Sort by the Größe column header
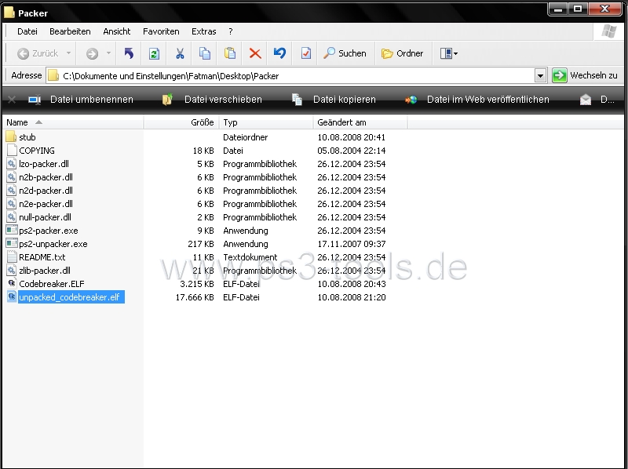 tap(181, 122)
